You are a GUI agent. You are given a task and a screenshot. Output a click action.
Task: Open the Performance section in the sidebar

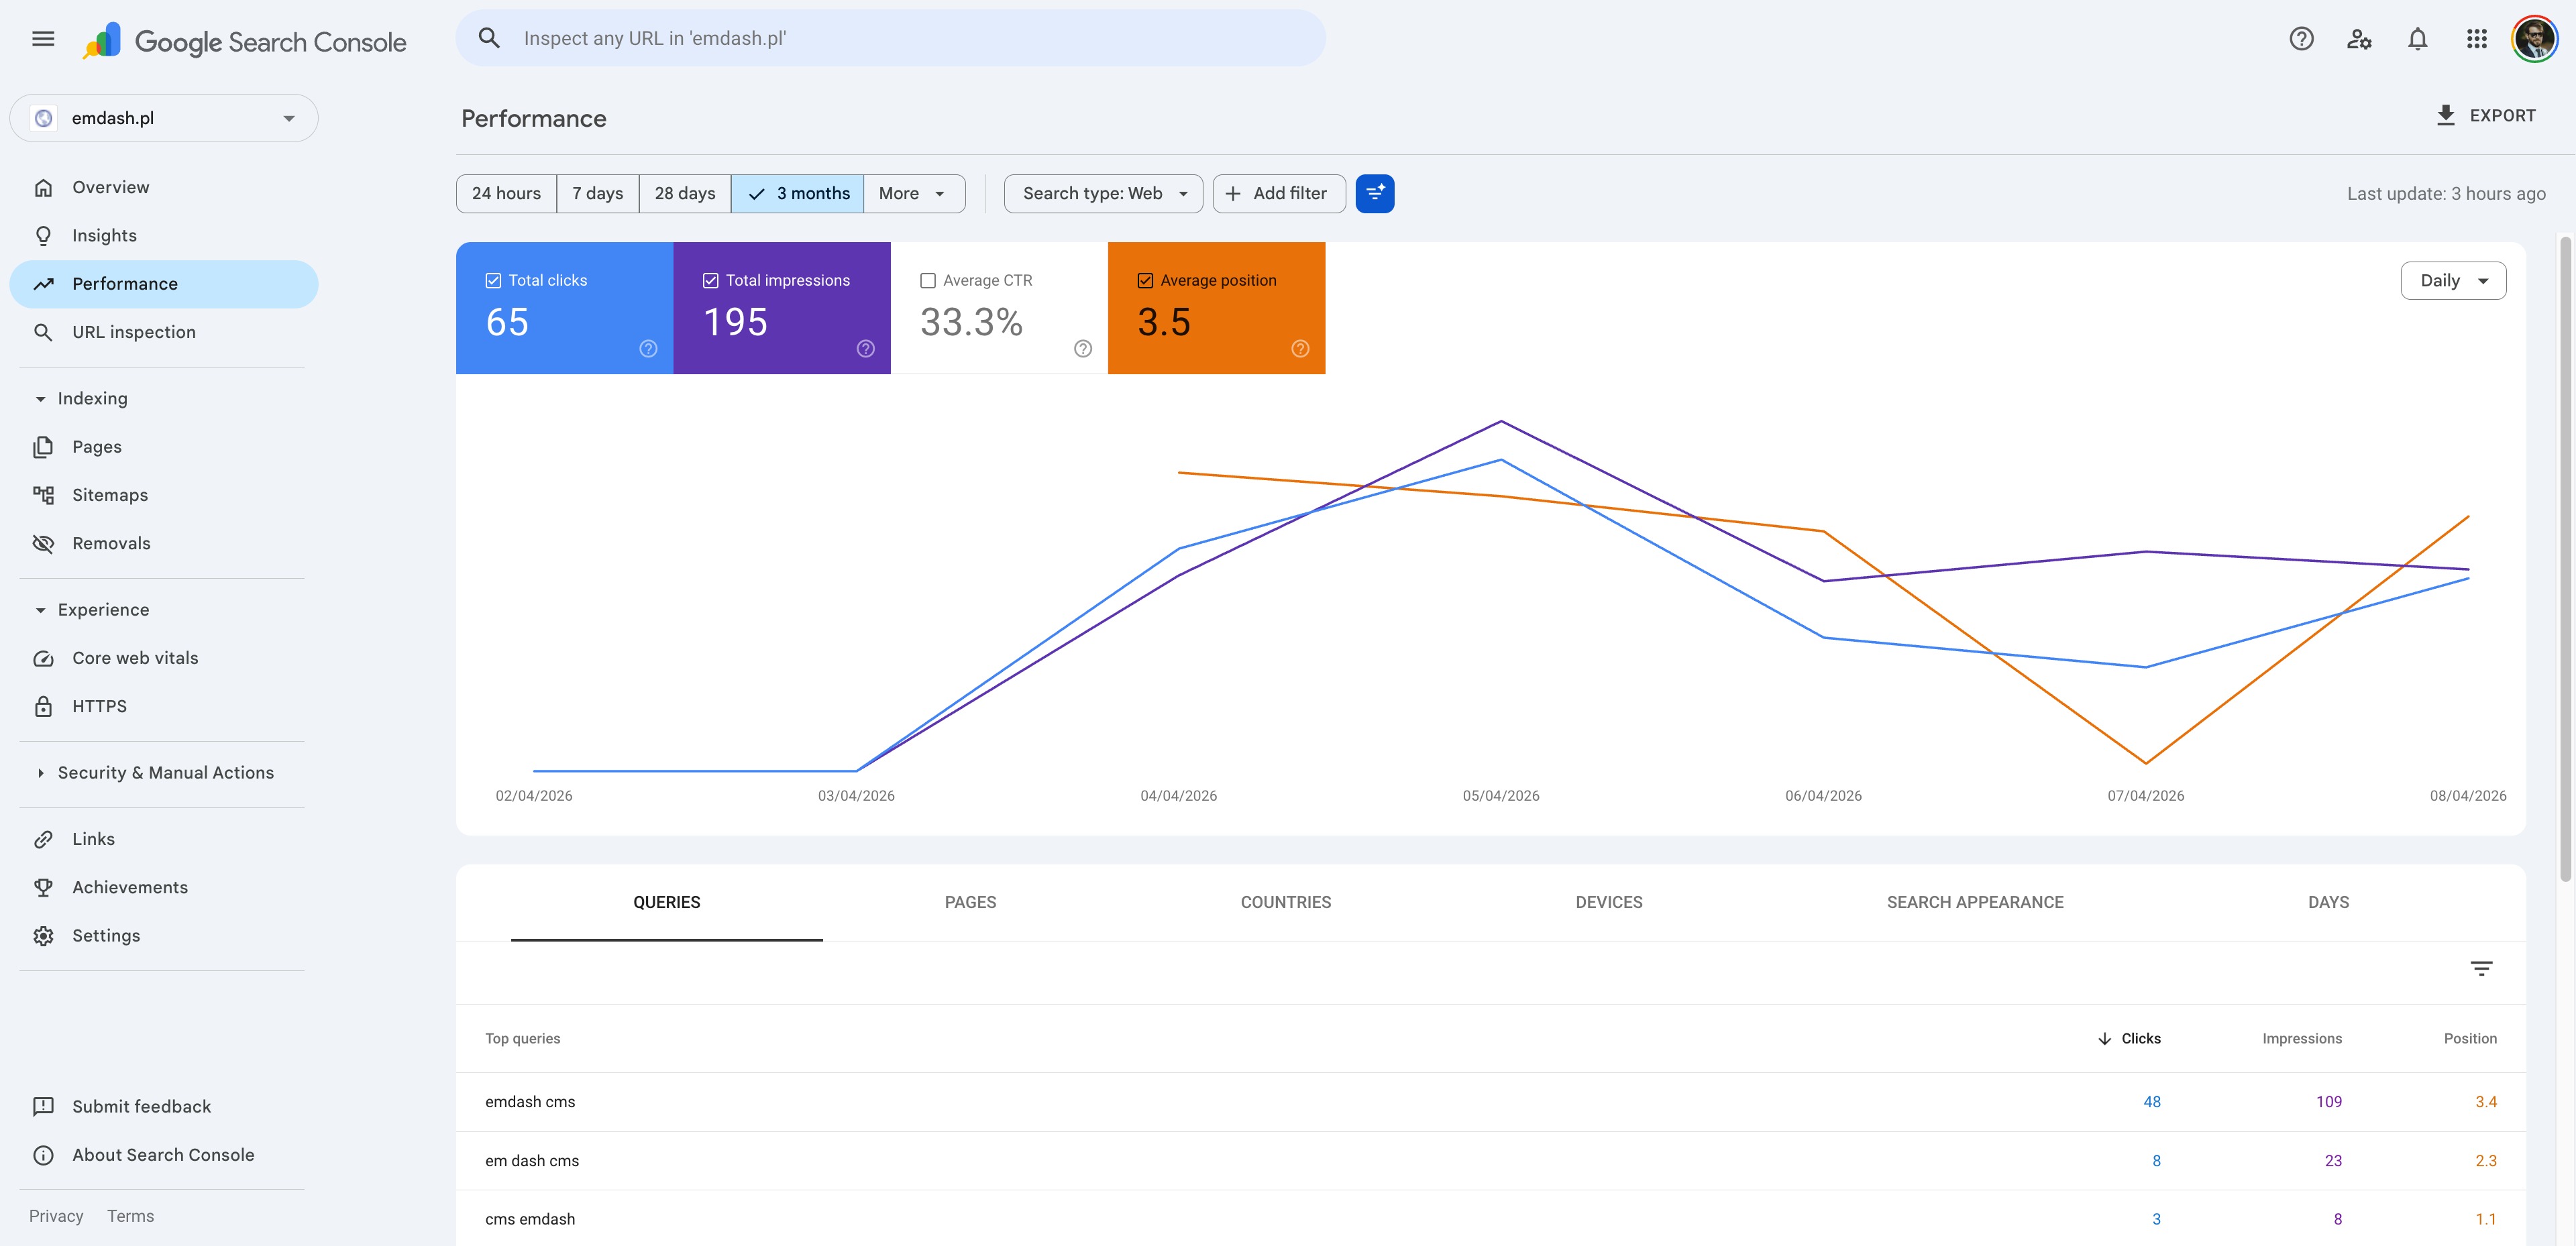pyautogui.click(x=124, y=284)
